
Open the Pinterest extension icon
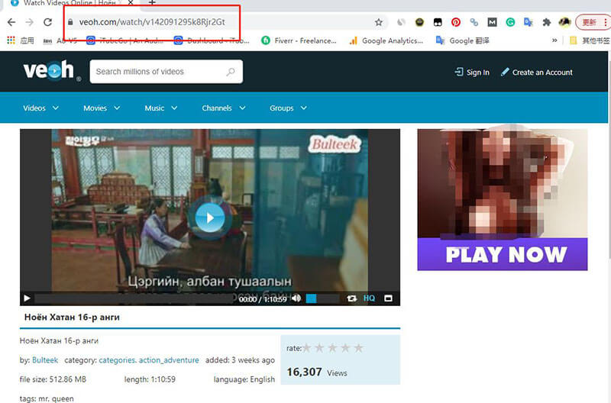[455, 22]
